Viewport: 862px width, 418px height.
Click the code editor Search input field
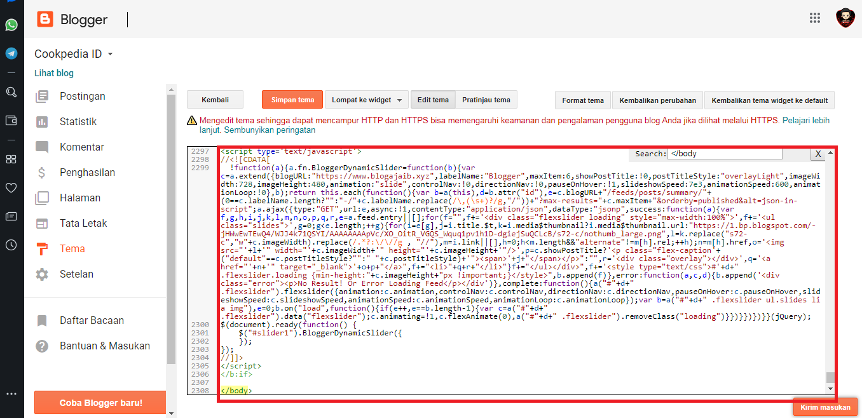point(725,154)
